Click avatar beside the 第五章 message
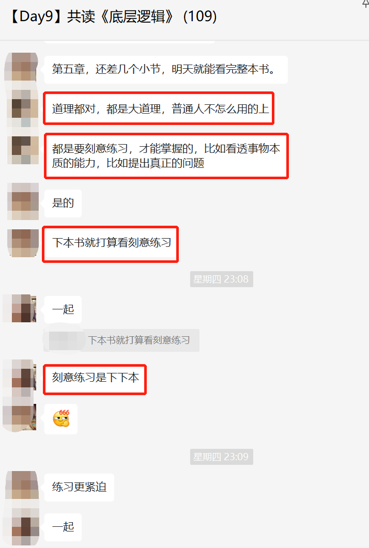This screenshot has width=369, height=548. pyautogui.click(x=21, y=67)
